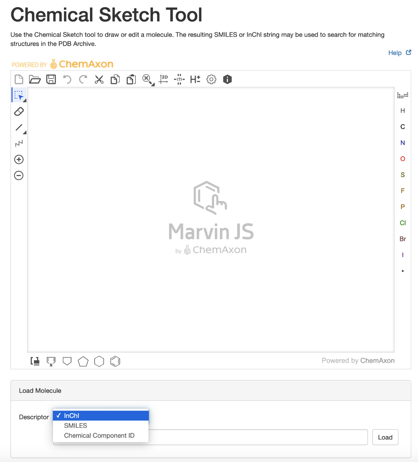Click the Undo arrow icon

click(67, 79)
